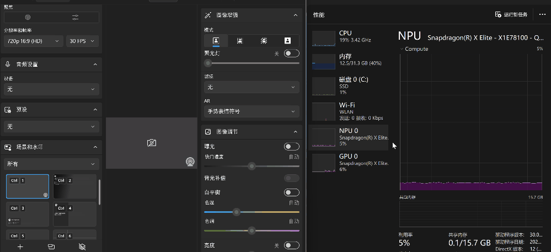Enable the 白平衡 white balance toggle

291,192
